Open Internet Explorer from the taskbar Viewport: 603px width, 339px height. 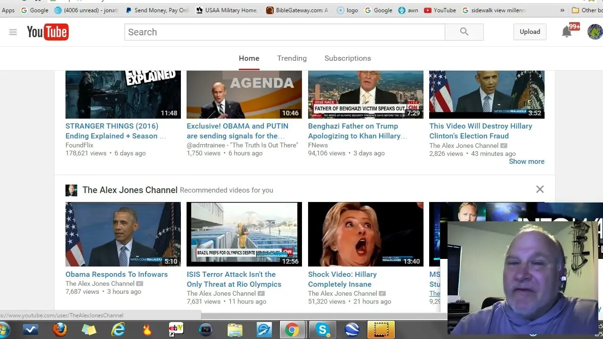click(x=118, y=330)
